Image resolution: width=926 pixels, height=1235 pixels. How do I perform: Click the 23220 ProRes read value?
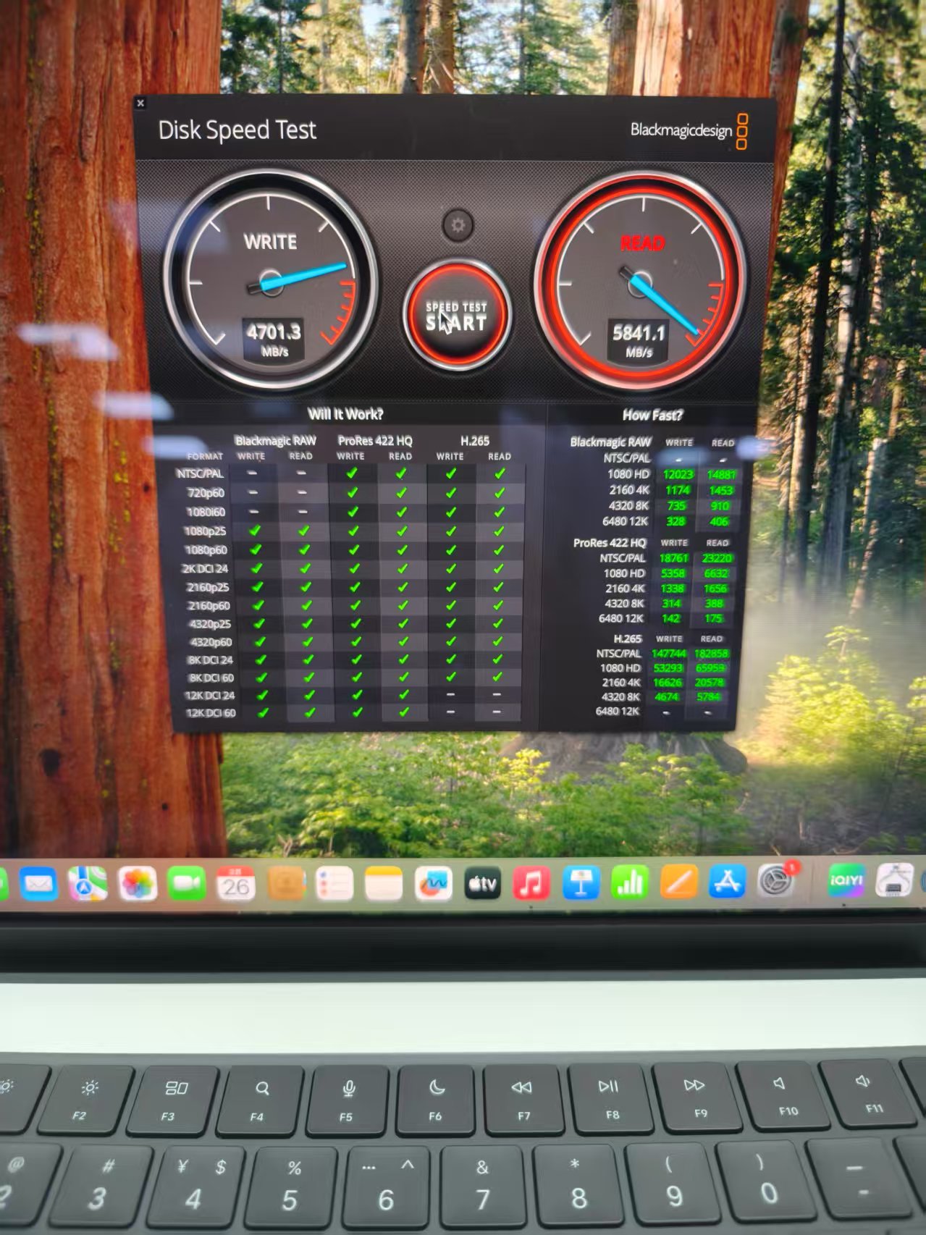(717, 558)
